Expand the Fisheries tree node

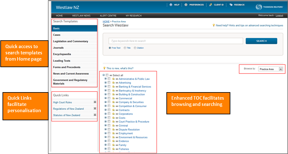[x=106, y=148]
